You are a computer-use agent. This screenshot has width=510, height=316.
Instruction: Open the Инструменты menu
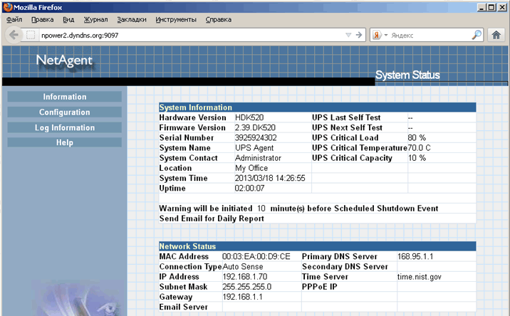point(176,19)
